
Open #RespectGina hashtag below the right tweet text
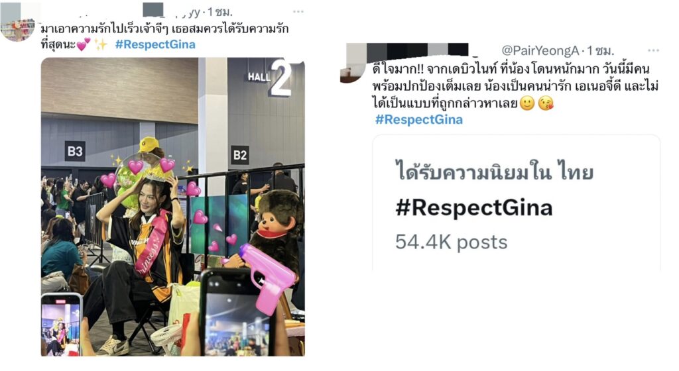(419, 120)
